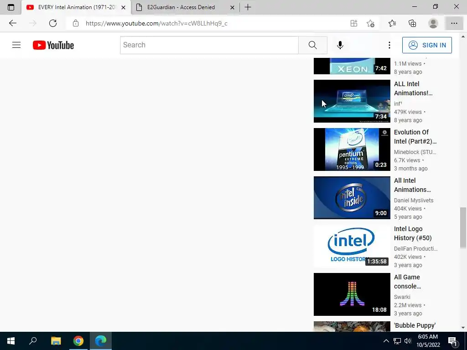Open Google Chrome from taskbar
Viewport: 467px width, 350px height.
coord(78,341)
